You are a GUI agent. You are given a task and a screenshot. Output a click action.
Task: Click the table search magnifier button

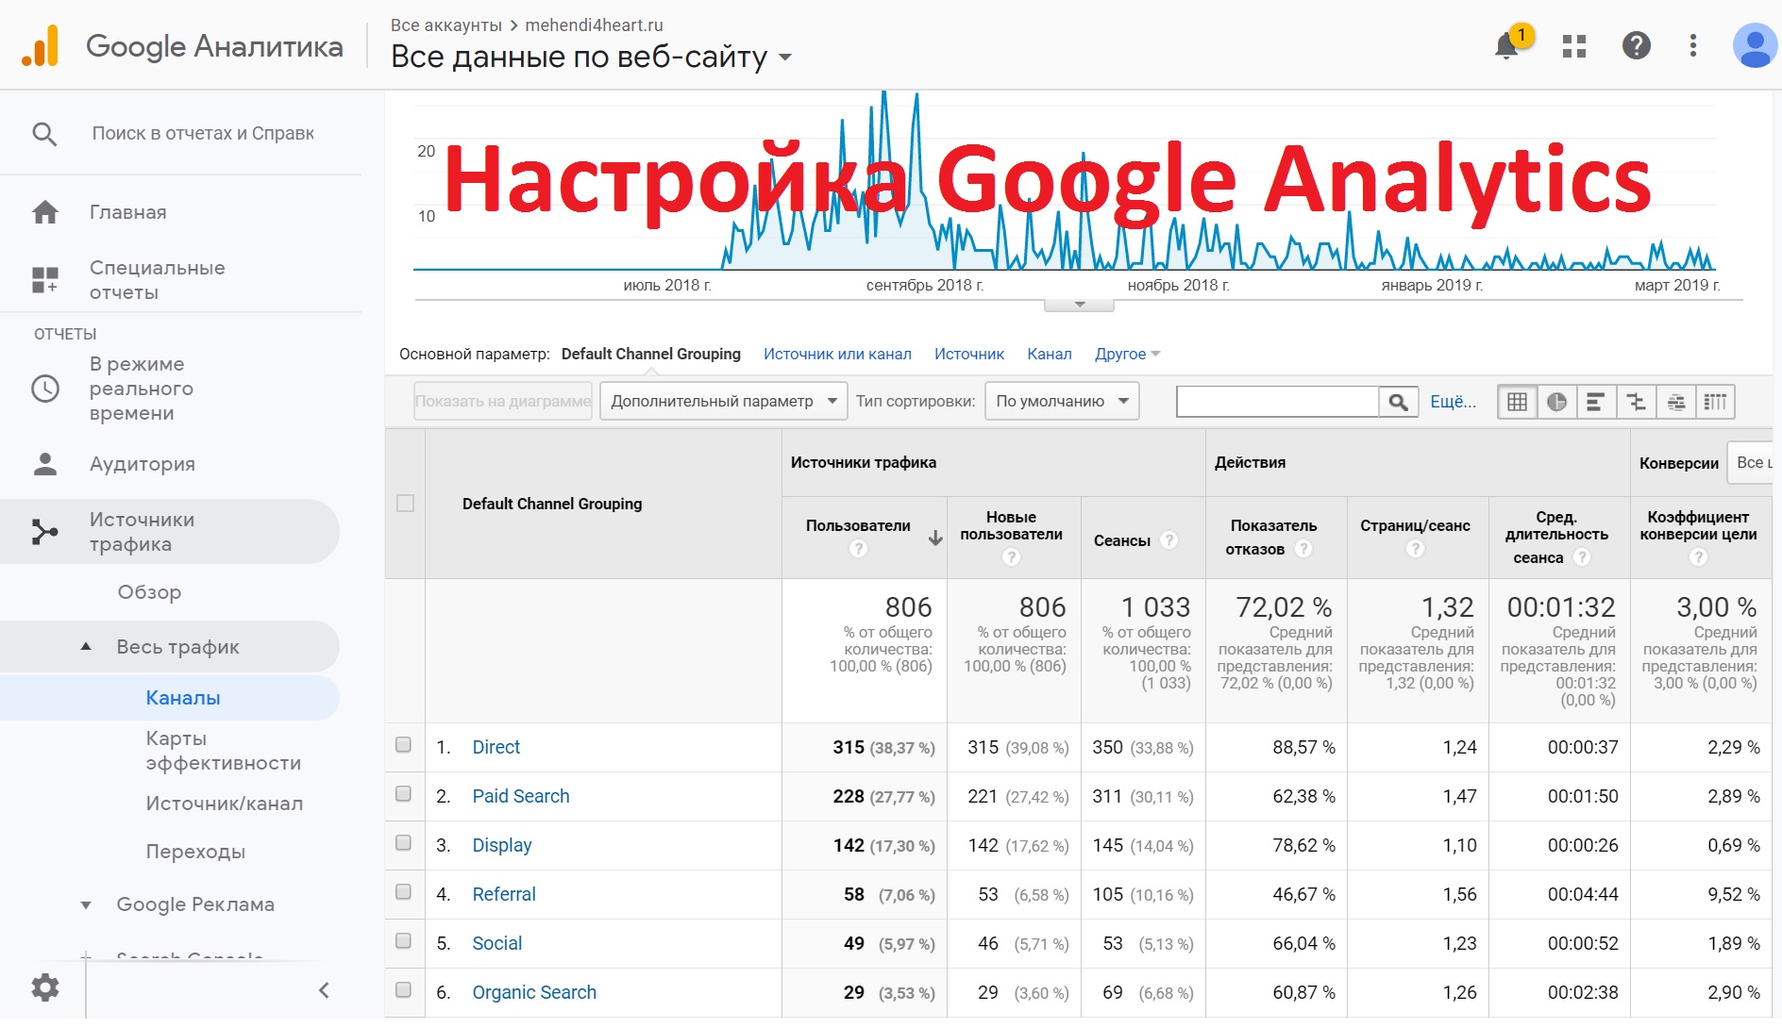click(x=1399, y=402)
